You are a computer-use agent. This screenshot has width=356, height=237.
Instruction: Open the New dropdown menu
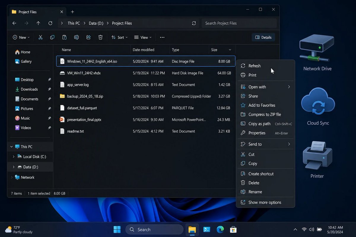21,37
